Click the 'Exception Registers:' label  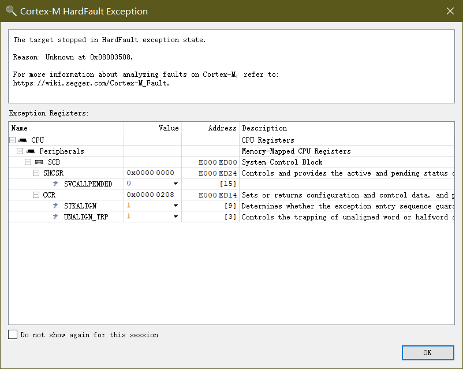(x=48, y=113)
